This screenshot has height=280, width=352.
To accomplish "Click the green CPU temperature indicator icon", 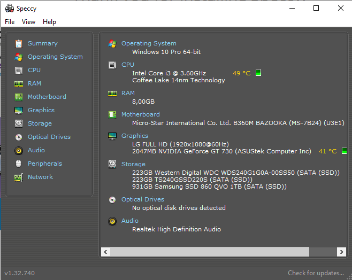I will coord(258,73).
